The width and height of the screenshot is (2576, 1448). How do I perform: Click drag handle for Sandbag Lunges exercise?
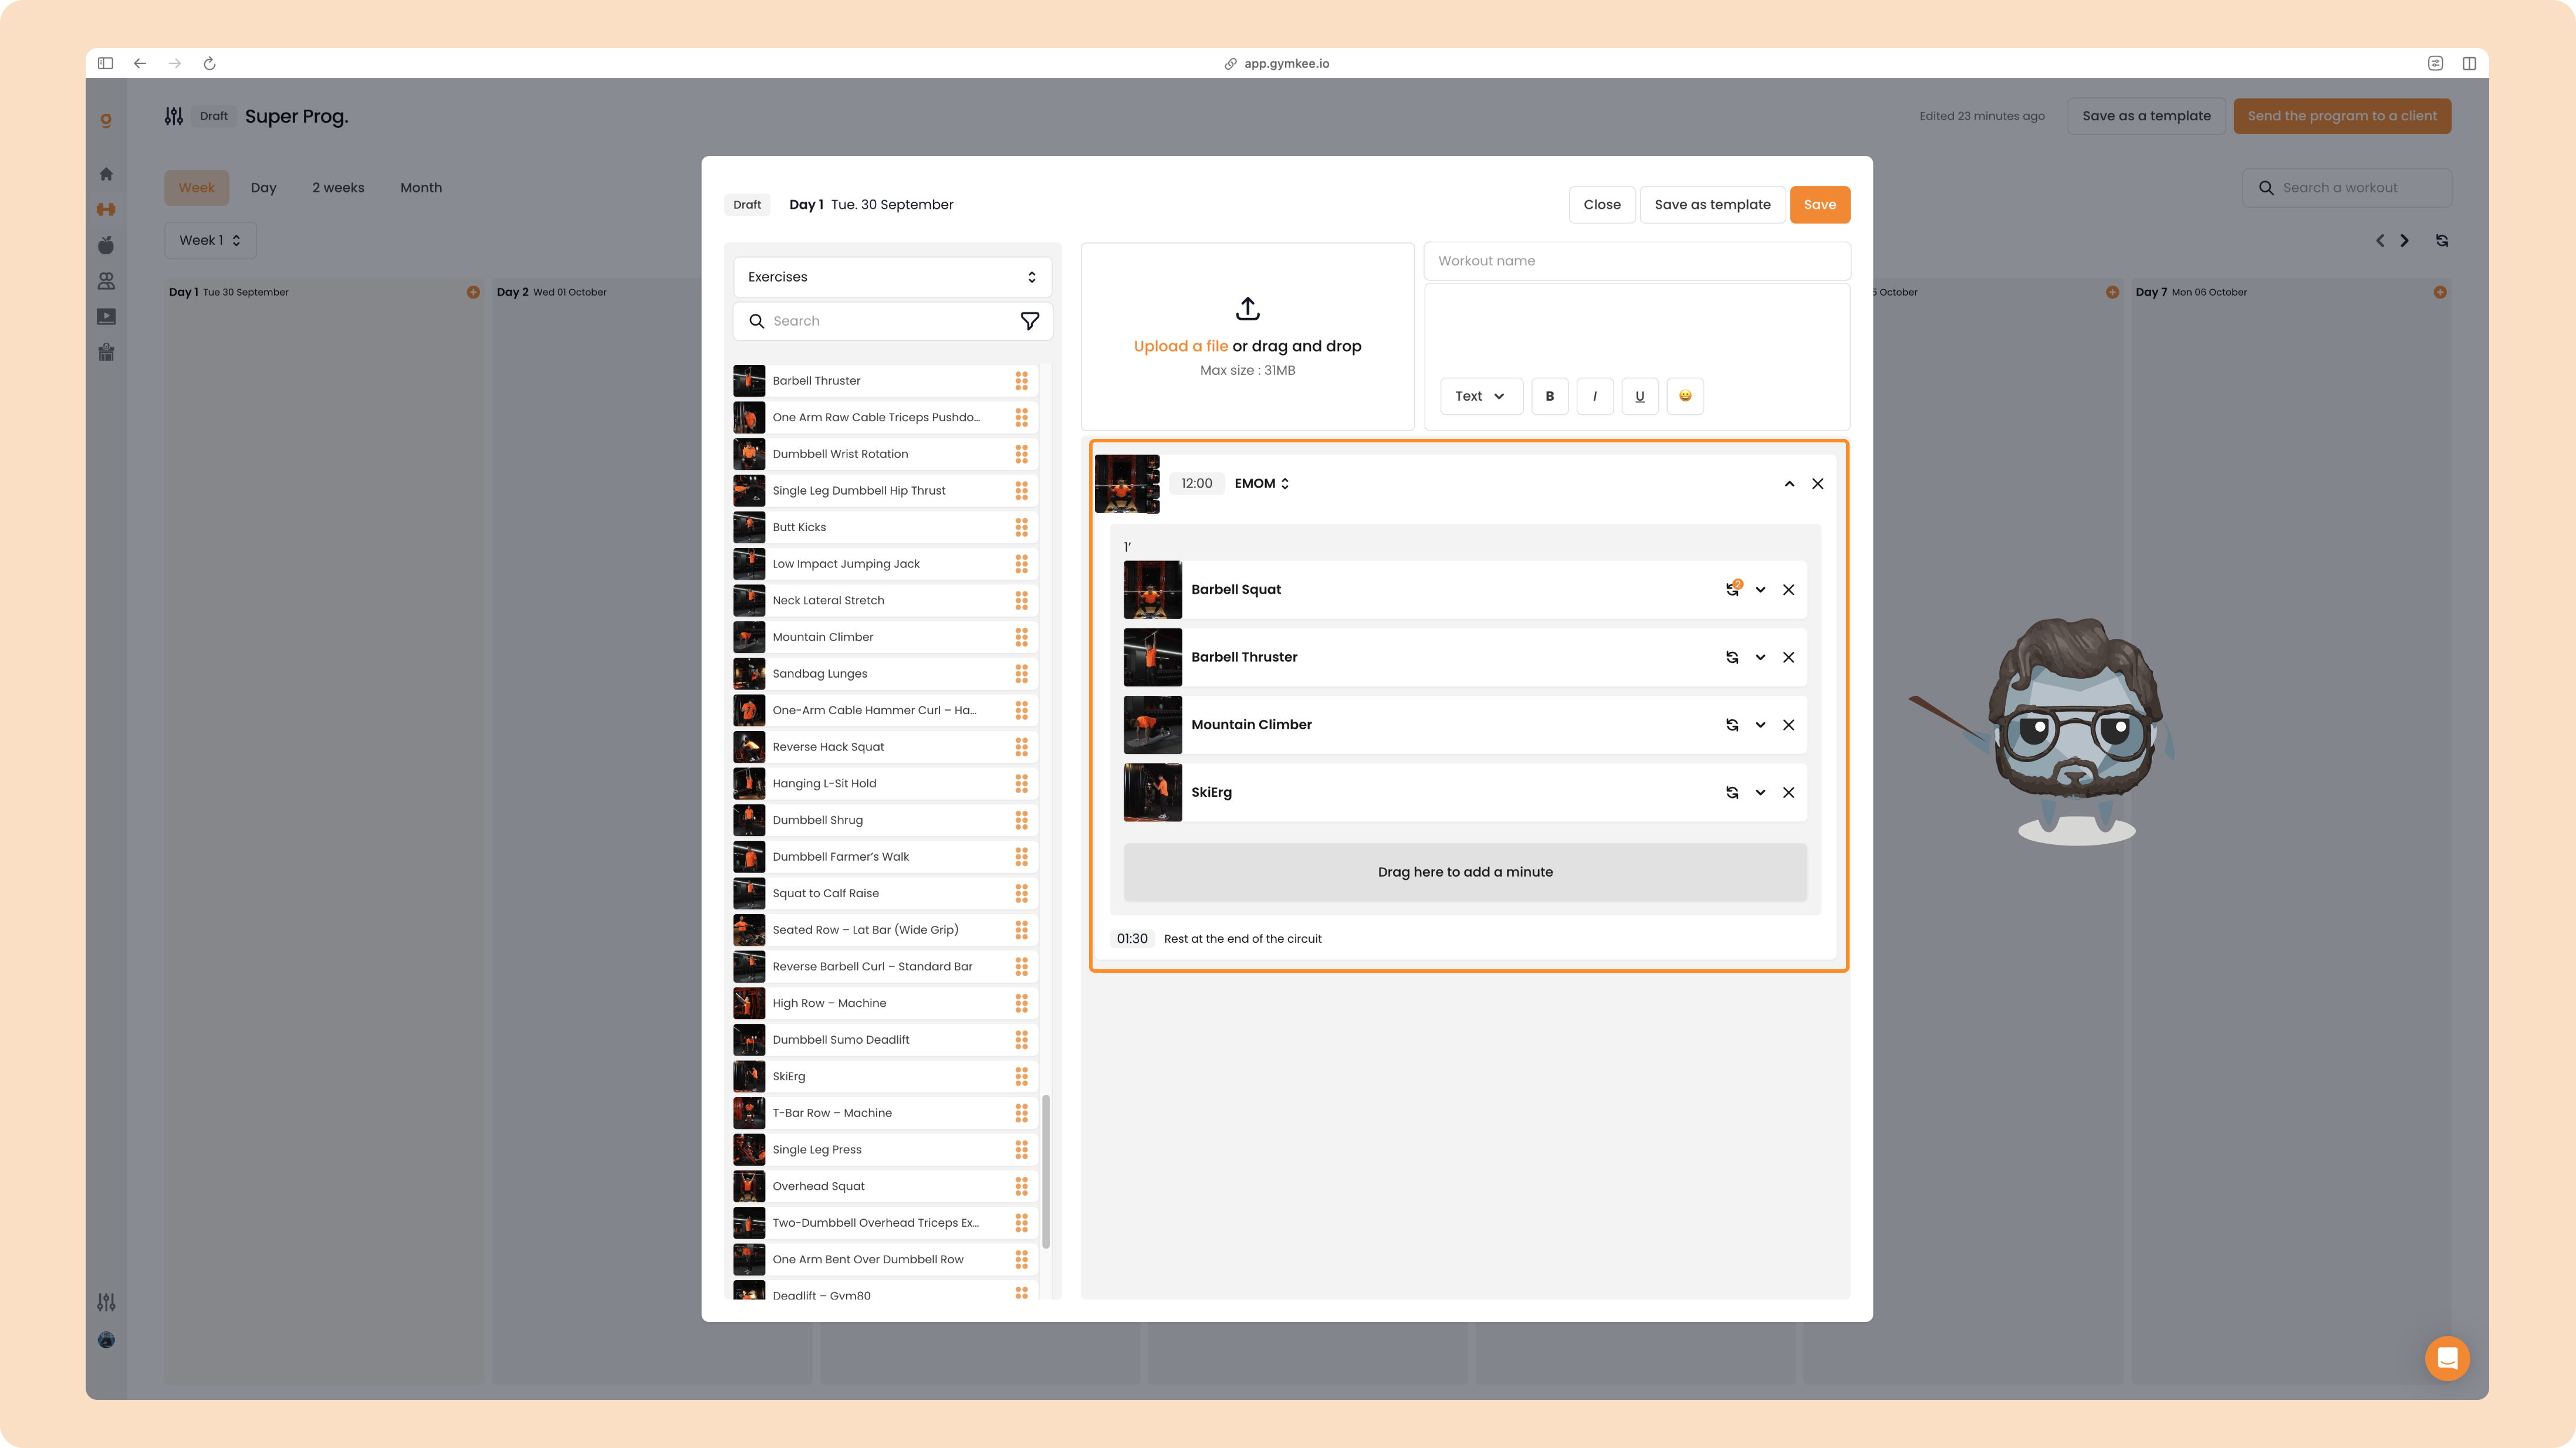pyautogui.click(x=1021, y=674)
